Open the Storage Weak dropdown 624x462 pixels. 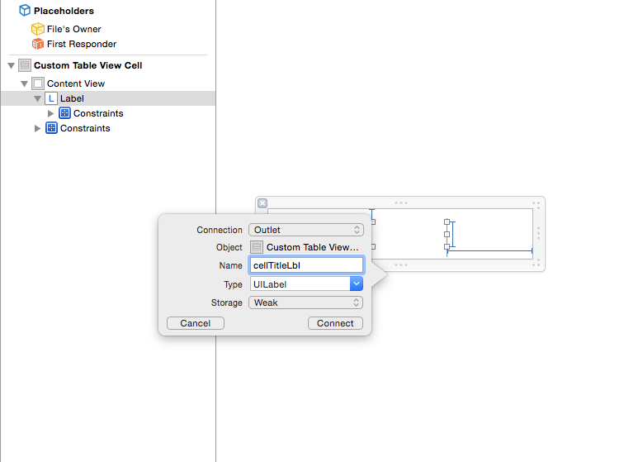click(306, 302)
